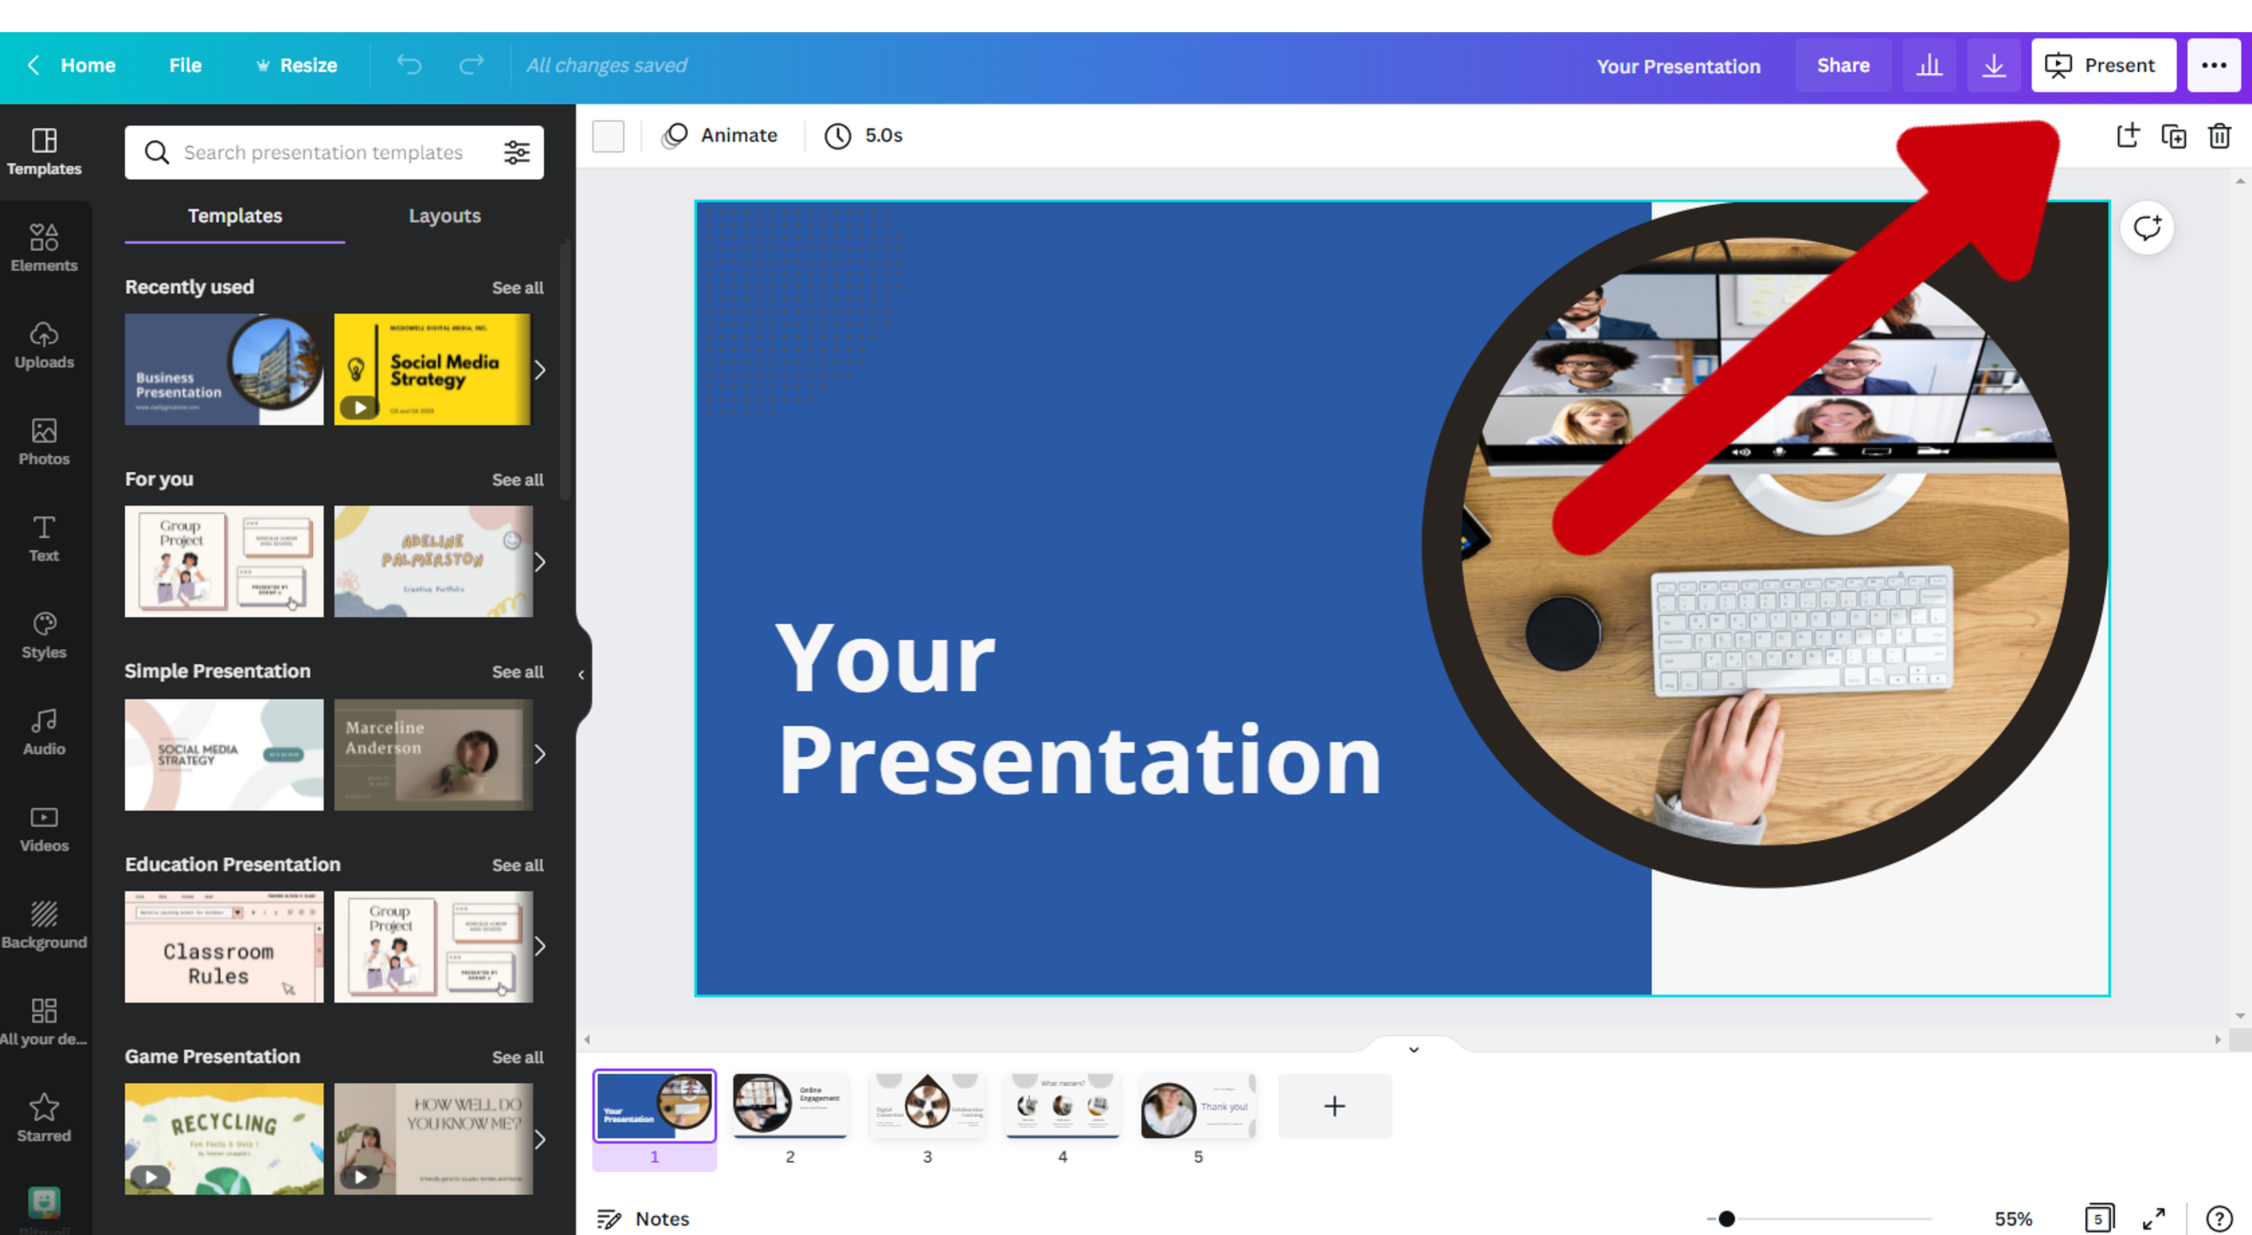
Task: Open the help question mark icon
Action: [x=2219, y=1219]
